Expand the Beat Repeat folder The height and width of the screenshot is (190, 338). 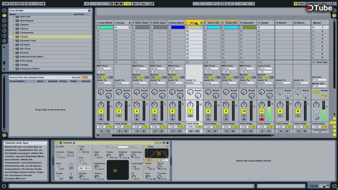click(13, 21)
